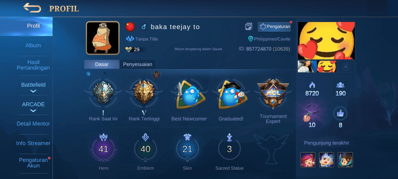Expand the Battlefield section
The image size is (398, 179).
(33, 87)
